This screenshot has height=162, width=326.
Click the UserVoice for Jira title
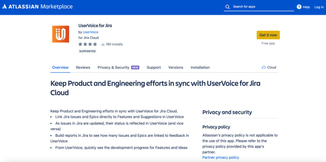pos(95,26)
